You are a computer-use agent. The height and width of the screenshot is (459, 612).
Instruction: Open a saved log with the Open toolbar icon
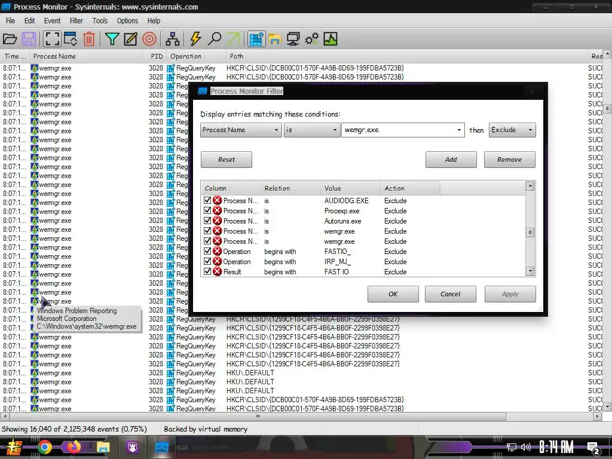10,39
